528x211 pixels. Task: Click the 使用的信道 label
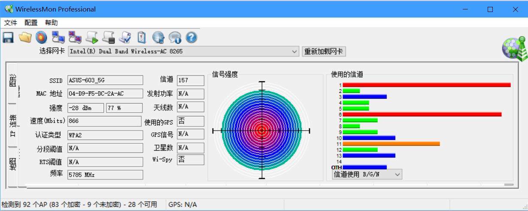(x=347, y=74)
